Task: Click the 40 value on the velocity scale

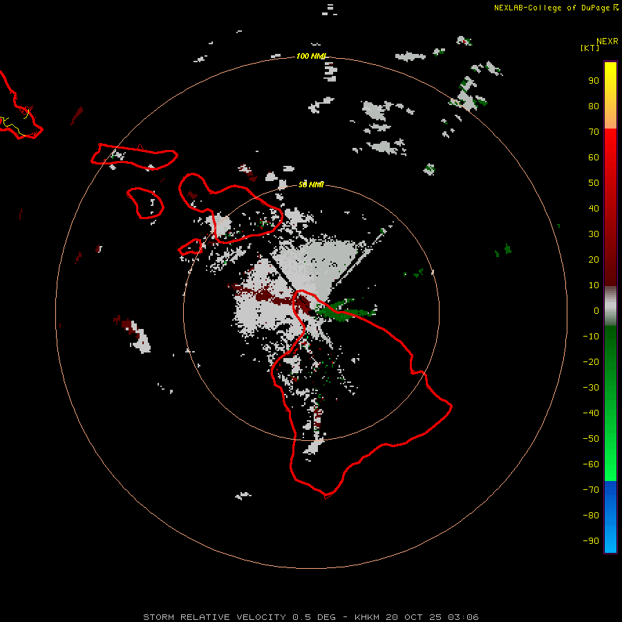Action: [594, 209]
